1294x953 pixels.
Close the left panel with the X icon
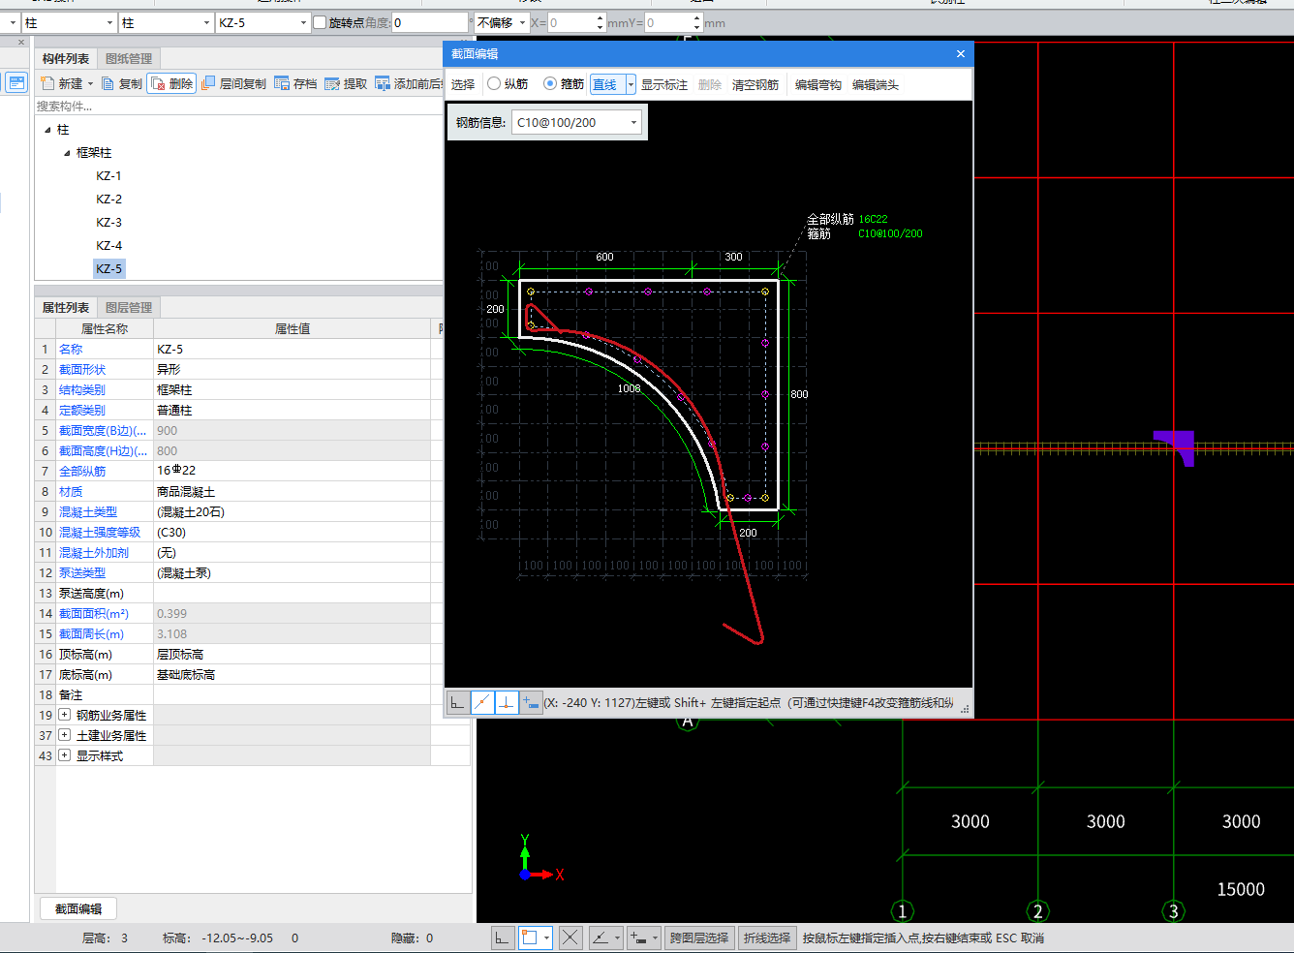pos(21,42)
